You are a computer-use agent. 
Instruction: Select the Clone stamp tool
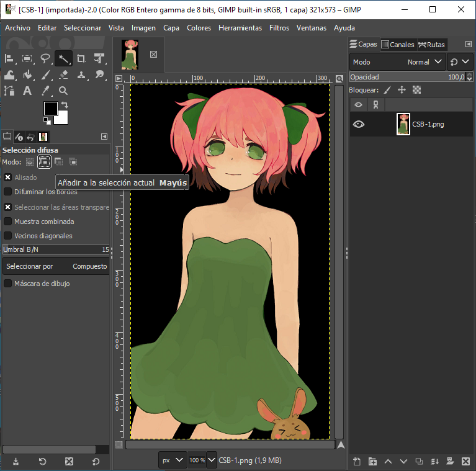[81, 74]
